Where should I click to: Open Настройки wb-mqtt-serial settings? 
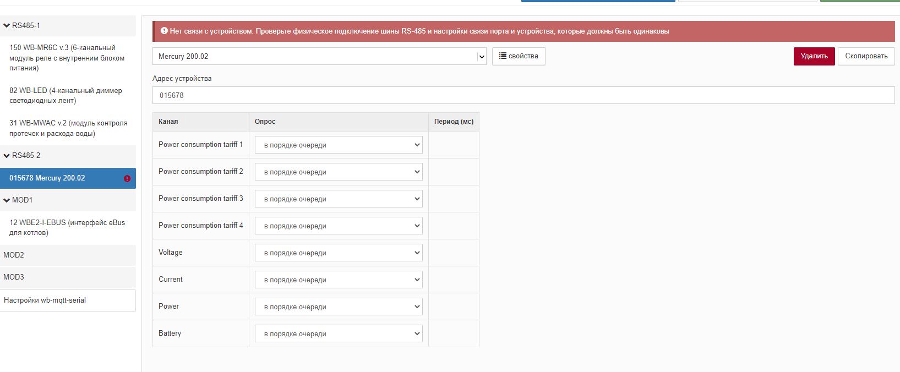coord(68,300)
